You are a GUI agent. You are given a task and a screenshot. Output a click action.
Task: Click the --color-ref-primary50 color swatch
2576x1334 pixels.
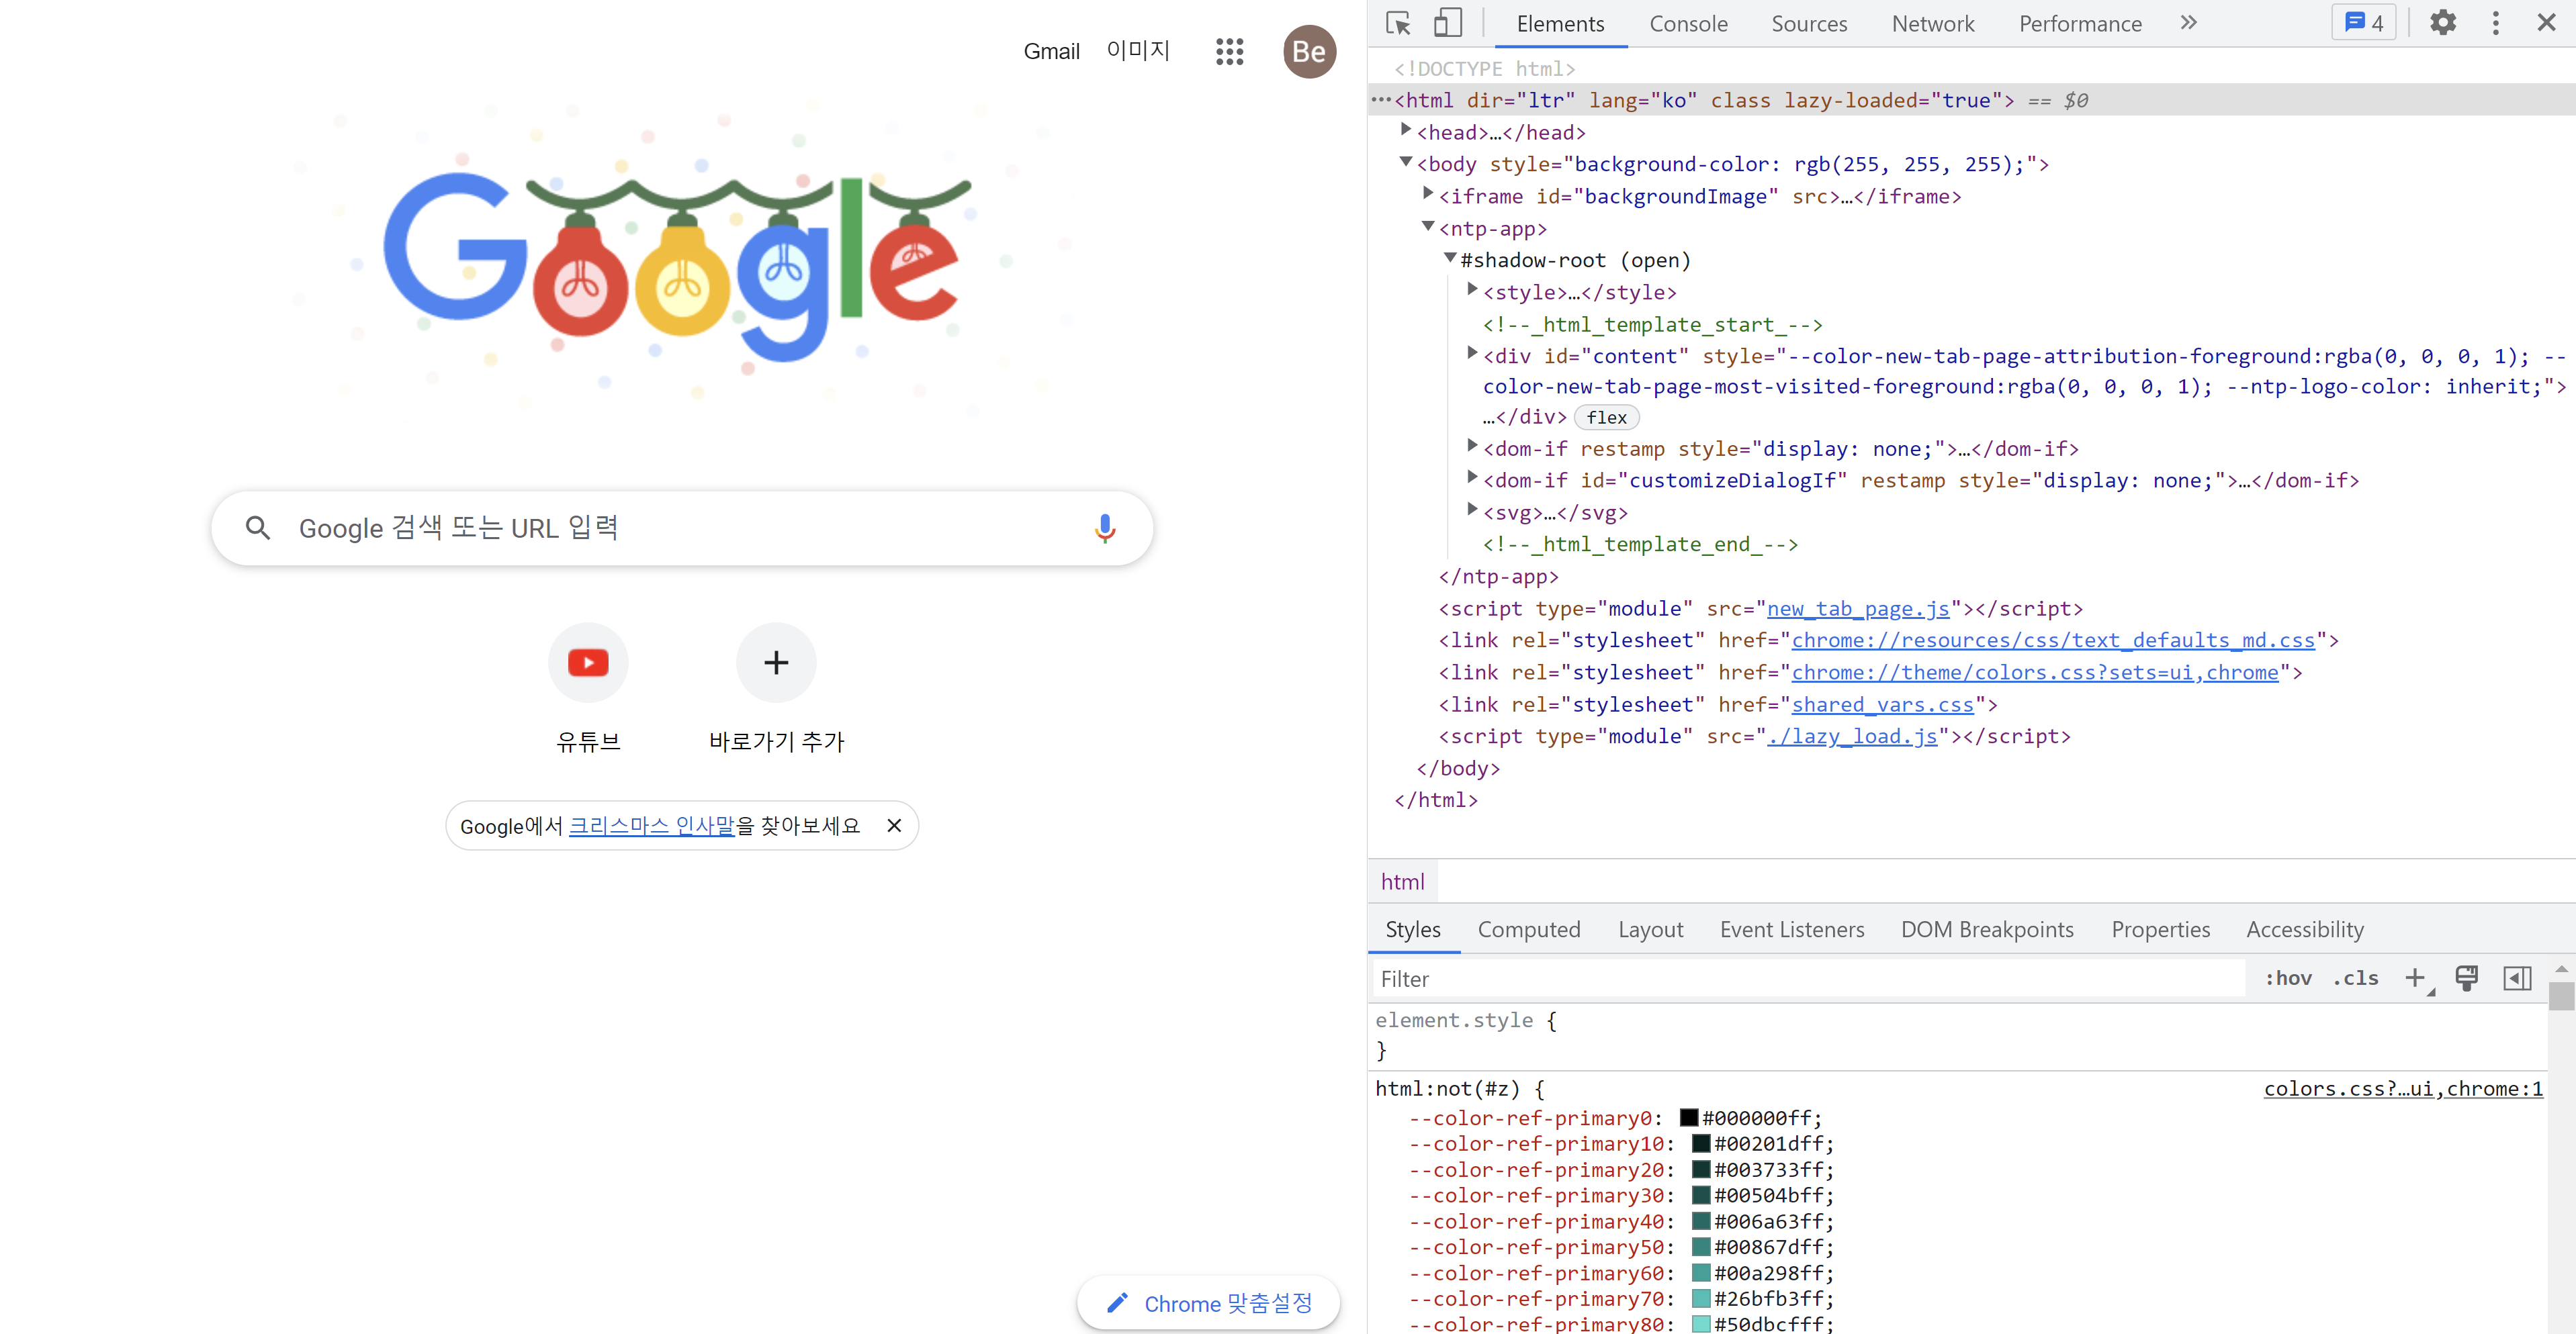[x=1700, y=1246]
